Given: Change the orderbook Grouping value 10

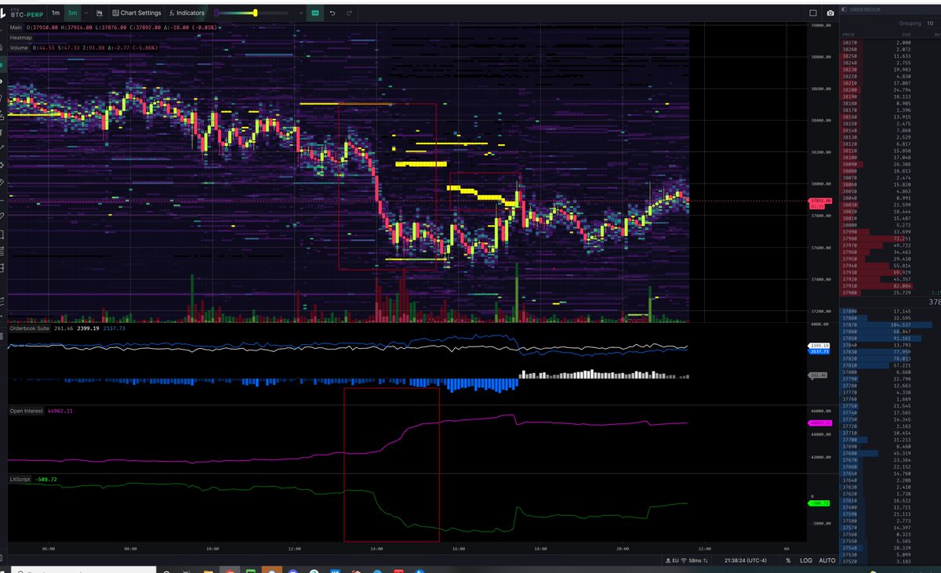Looking at the screenshot, I should 929,24.
